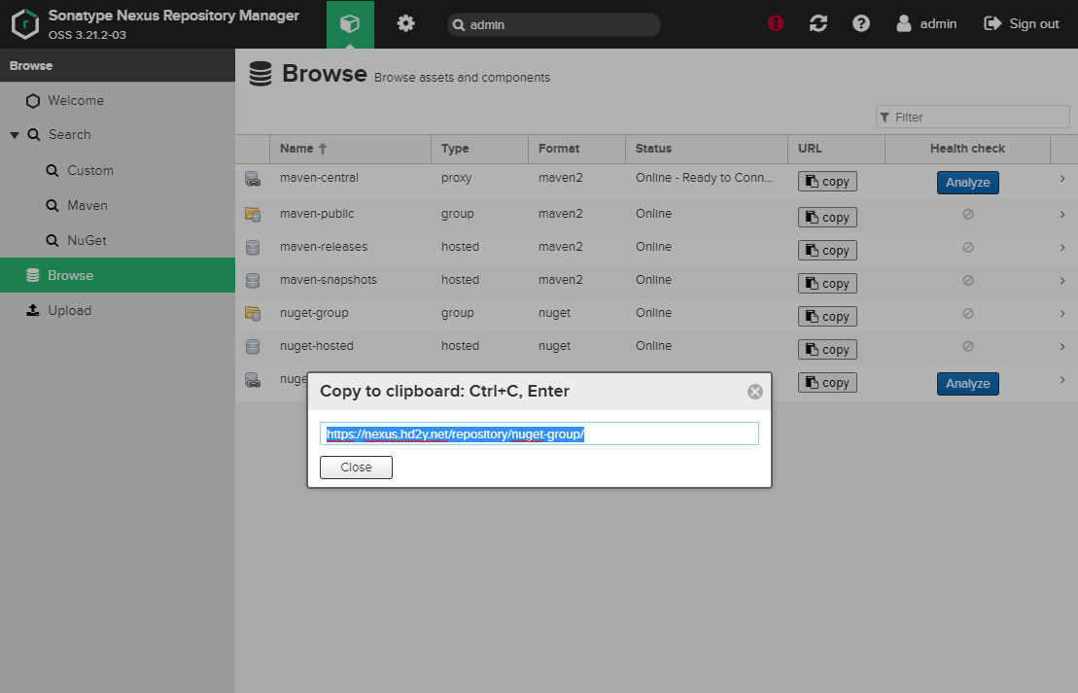1078x693 pixels.
Task: Open the Browse cube icon in header
Action: click(350, 24)
